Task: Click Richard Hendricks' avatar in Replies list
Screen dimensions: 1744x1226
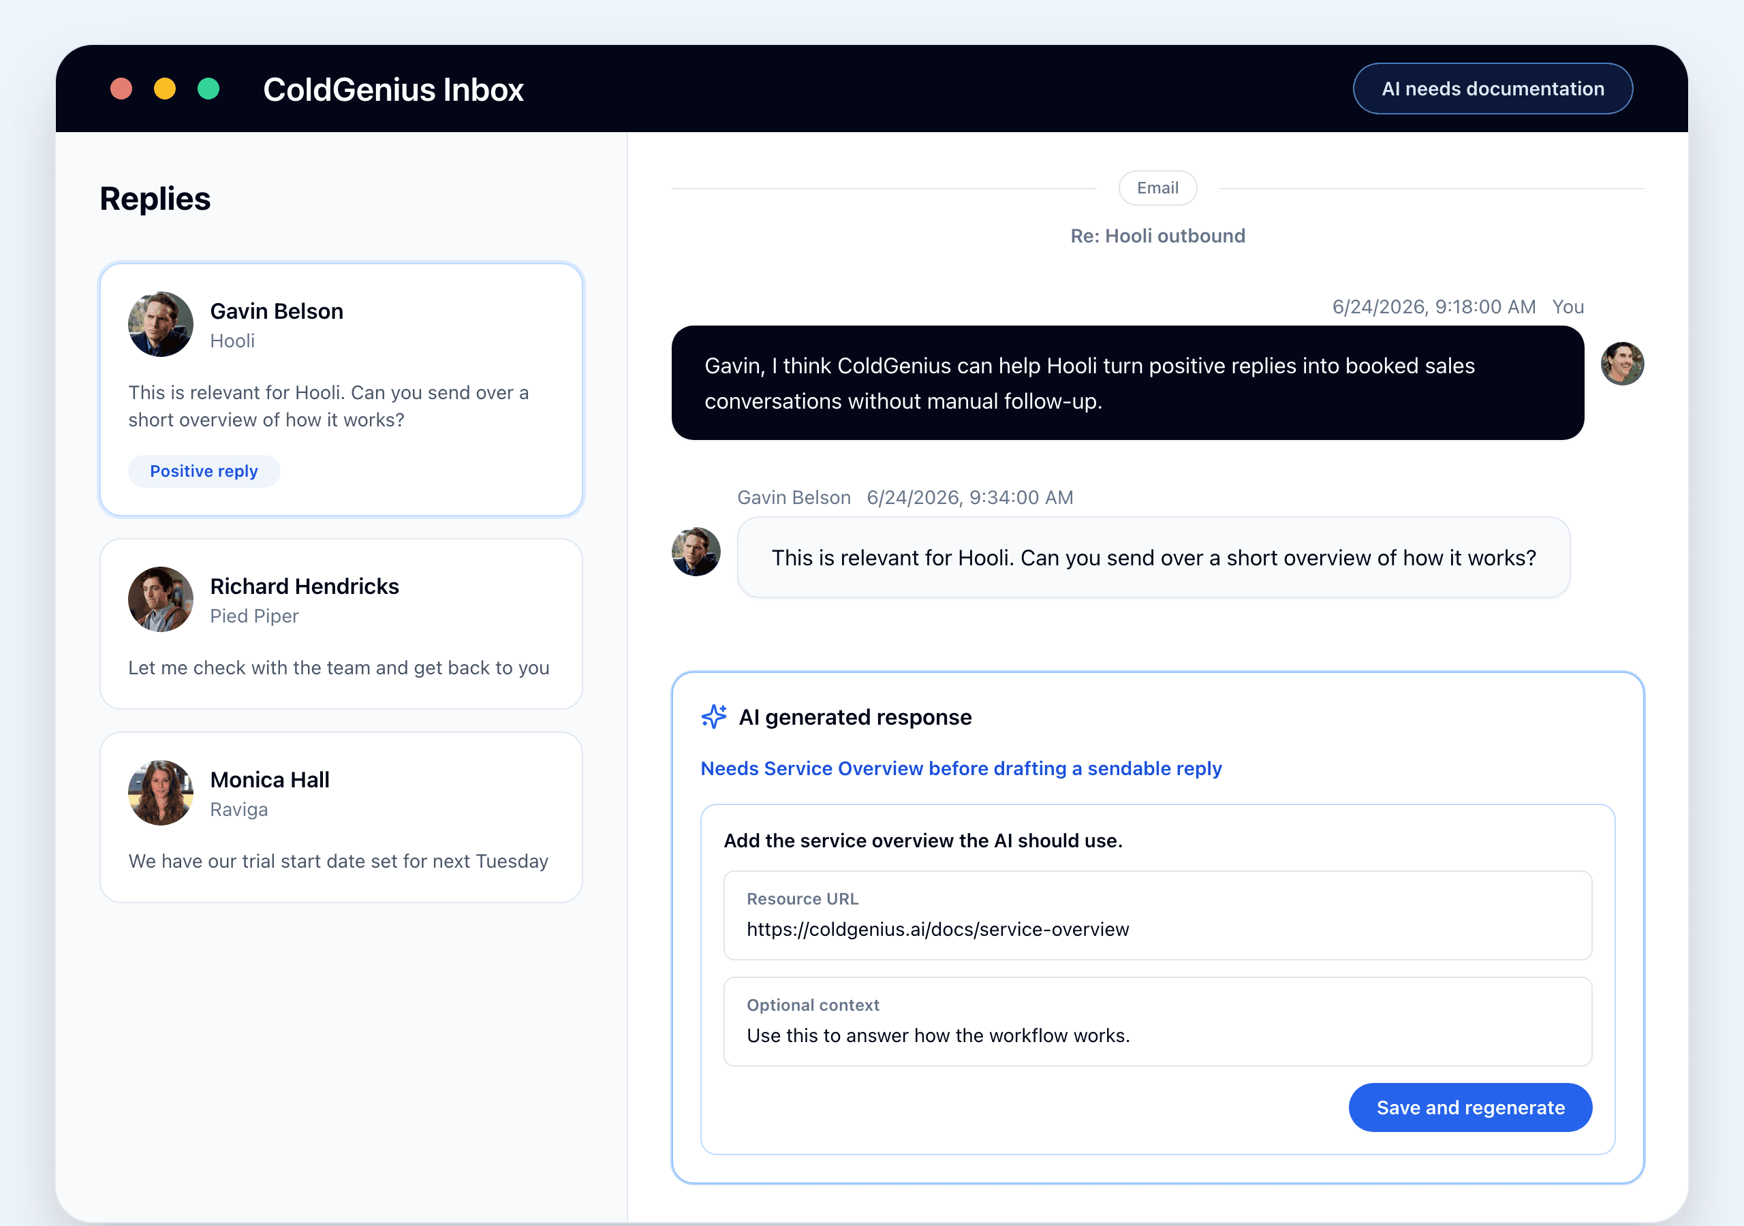Action: coord(160,599)
